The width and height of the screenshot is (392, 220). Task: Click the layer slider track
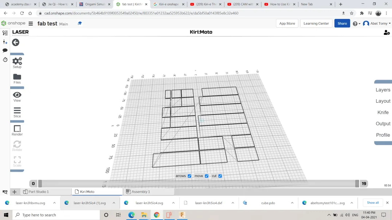pyautogui.click(x=199, y=184)
